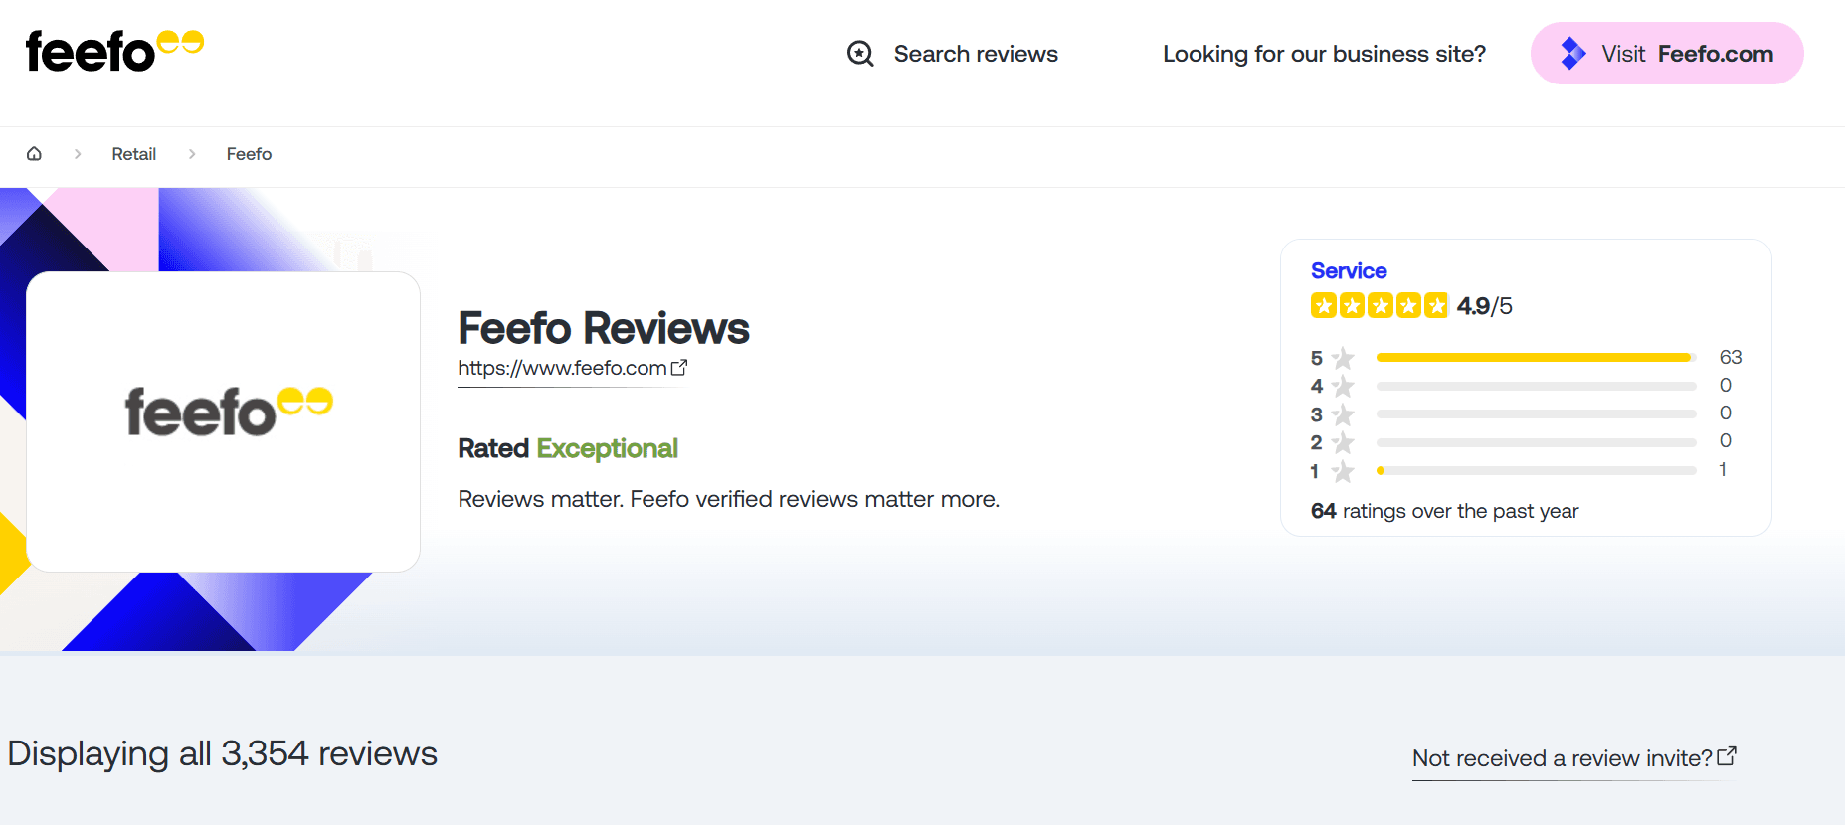Click the 4.9/5 score
Image resolution: width=1845 pixels, height=825 pixels.
coord(1485,306)
